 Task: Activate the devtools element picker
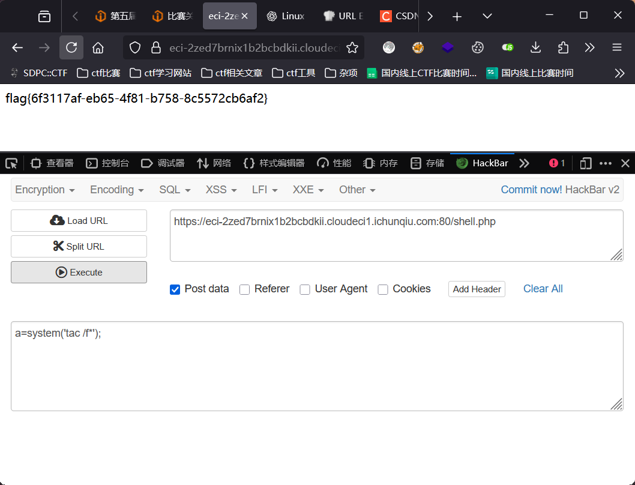(11, 163)
